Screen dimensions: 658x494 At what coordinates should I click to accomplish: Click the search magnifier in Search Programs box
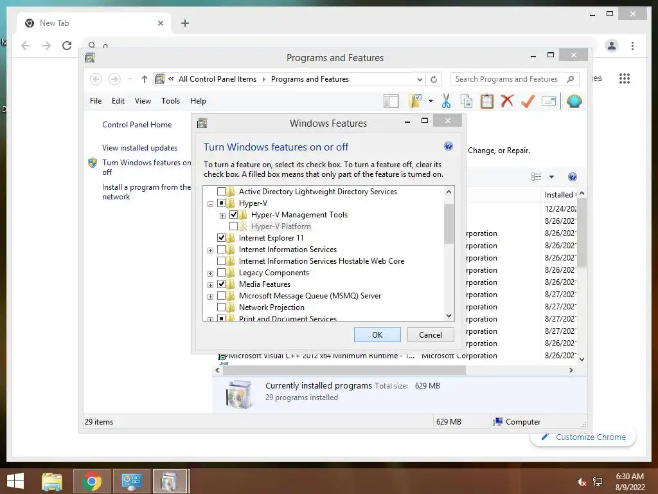pyautogui.click(x=570, y=79)
